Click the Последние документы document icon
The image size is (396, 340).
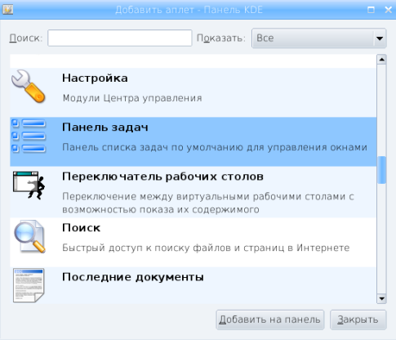click(x=29, y=285)
